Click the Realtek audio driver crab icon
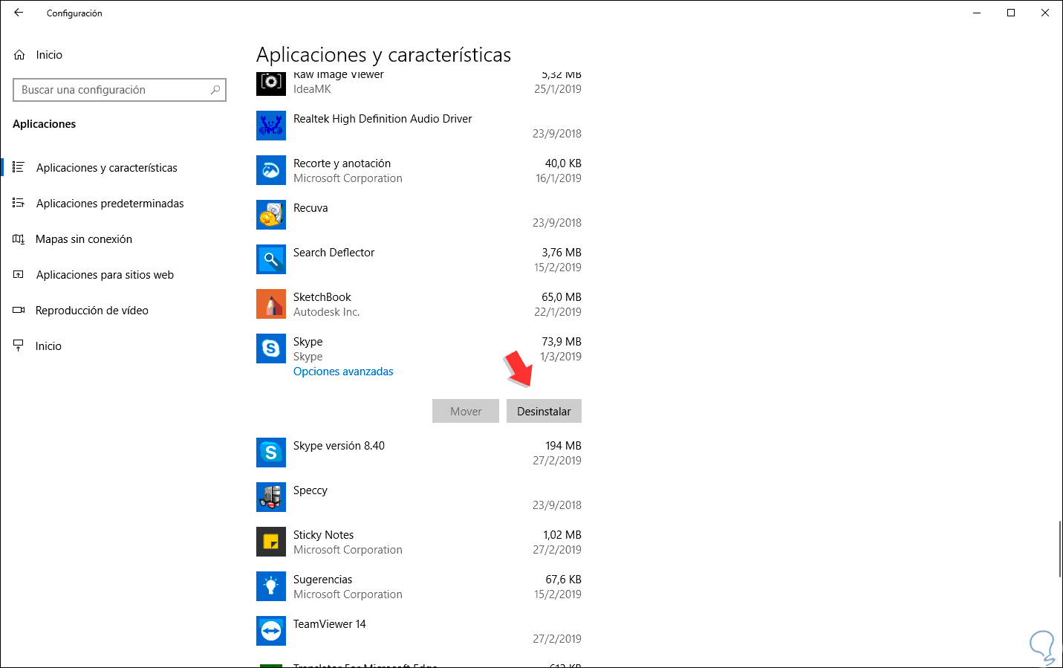 point(271,126)
